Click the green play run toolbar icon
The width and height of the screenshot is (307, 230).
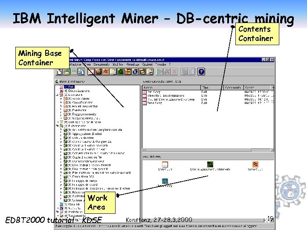pyautogui.click(x=160, y=72)
